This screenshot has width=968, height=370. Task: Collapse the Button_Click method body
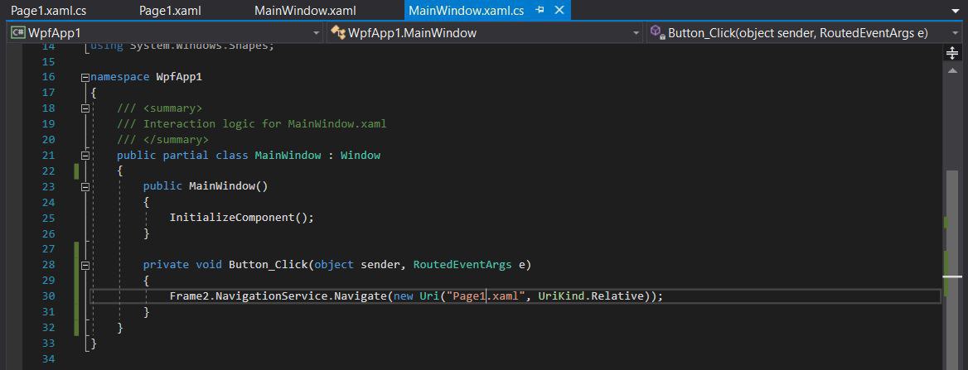[85, 265]
